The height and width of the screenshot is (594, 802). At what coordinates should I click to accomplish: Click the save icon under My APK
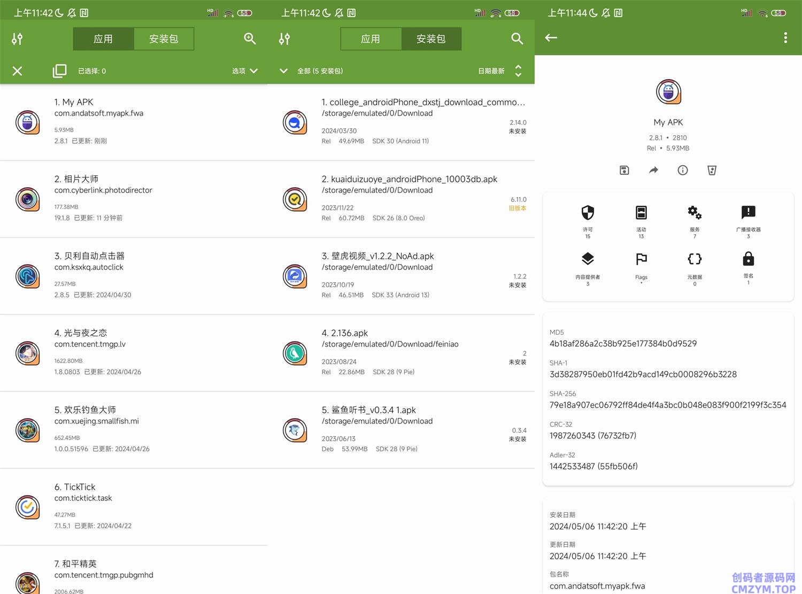624,170
